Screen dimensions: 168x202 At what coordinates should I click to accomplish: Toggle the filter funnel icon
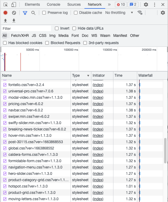(25, 13)
